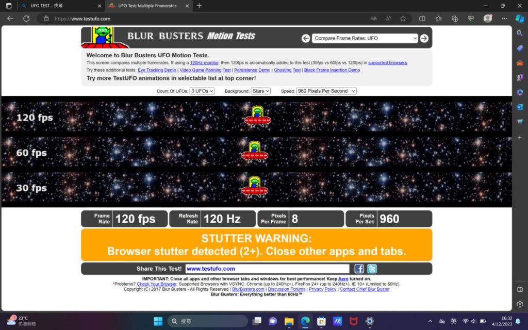
Task: Open Microsoft Edge from the taskbar
Action: click(305, 321)
